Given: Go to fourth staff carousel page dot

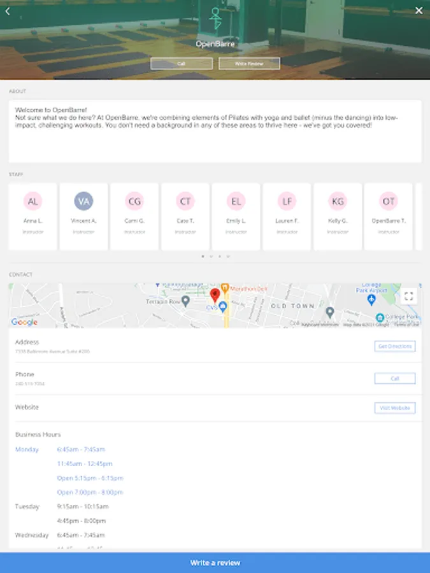Looking at the screenshot, I should coord(228,257).
